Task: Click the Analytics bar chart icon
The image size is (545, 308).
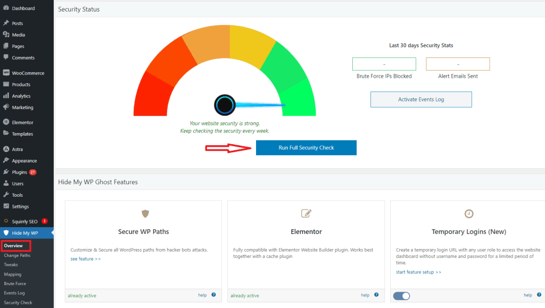Action: click(6, 96)
